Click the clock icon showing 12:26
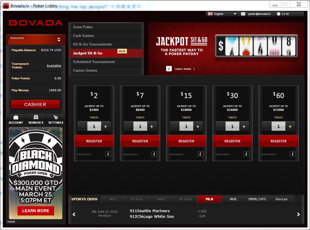Screen dimensions: 310x230 (x=278, y=14)
